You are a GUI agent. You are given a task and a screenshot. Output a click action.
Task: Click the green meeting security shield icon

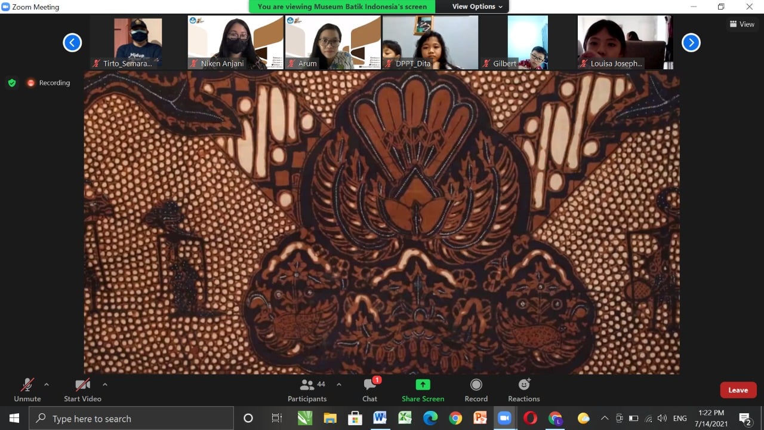tap(12, 82)
